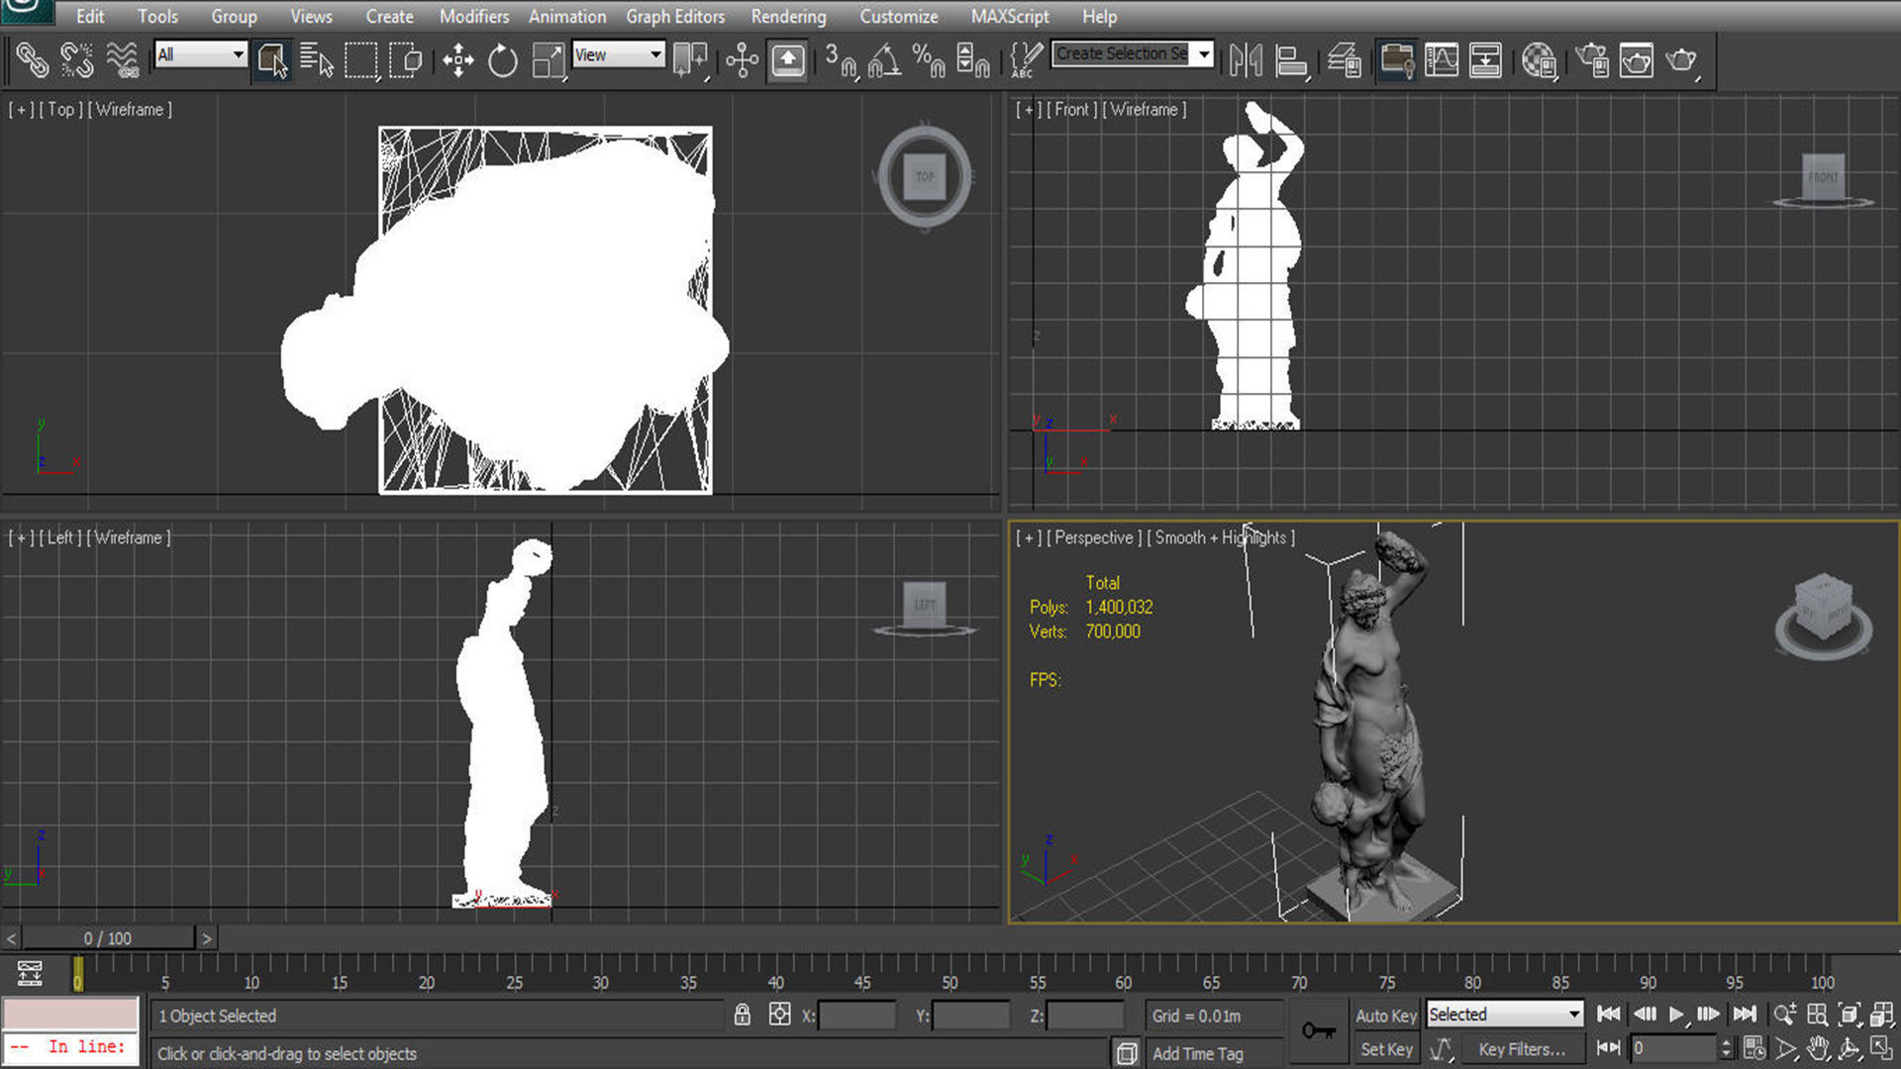Click the Render Production teapot icon
The height and width of the screenshot is (1069, 1901).
pos(1681,60)
